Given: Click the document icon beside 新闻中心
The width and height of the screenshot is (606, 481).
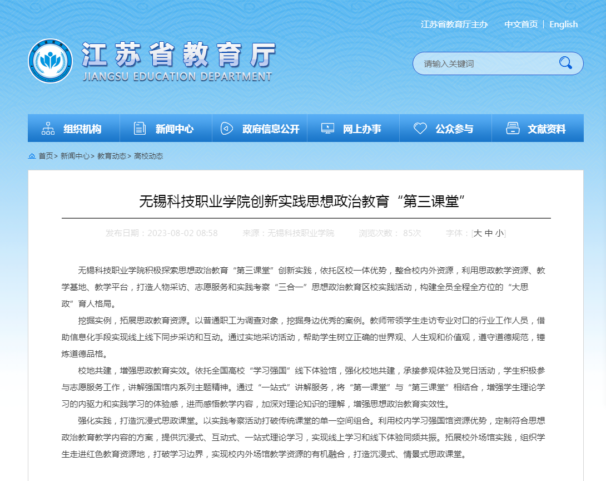Looking at the screenshot, I should click(x=140, y=129).
